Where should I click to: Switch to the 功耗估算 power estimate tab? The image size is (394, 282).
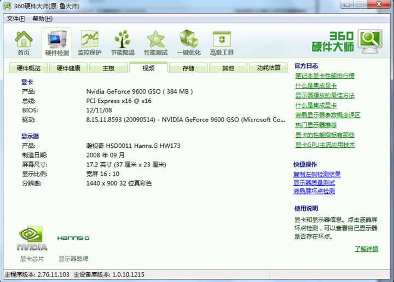tap(268, 68)
